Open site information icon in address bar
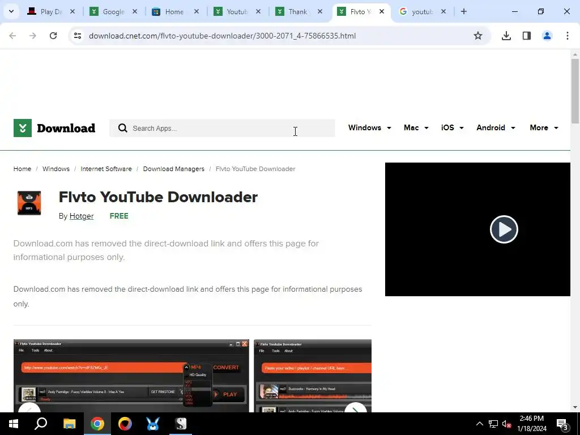Image resolution: width=580 pixels, height=435 pixels. tap(78, 36)
